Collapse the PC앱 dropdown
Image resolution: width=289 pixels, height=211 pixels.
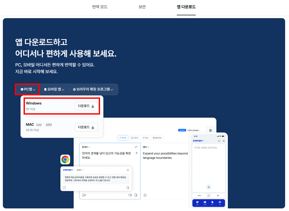[x=28, y=89]
